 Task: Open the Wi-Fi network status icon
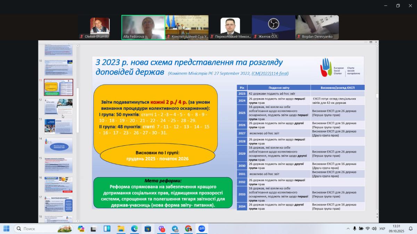pos(367,228)
